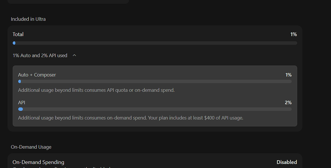Select the blue dot on Auto + Composer bar
The height and width of the screenshot is (168, 331).
[20, 81]
